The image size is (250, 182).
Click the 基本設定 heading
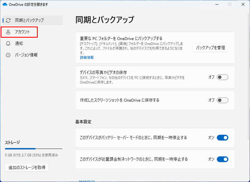[x=83, y=122]
